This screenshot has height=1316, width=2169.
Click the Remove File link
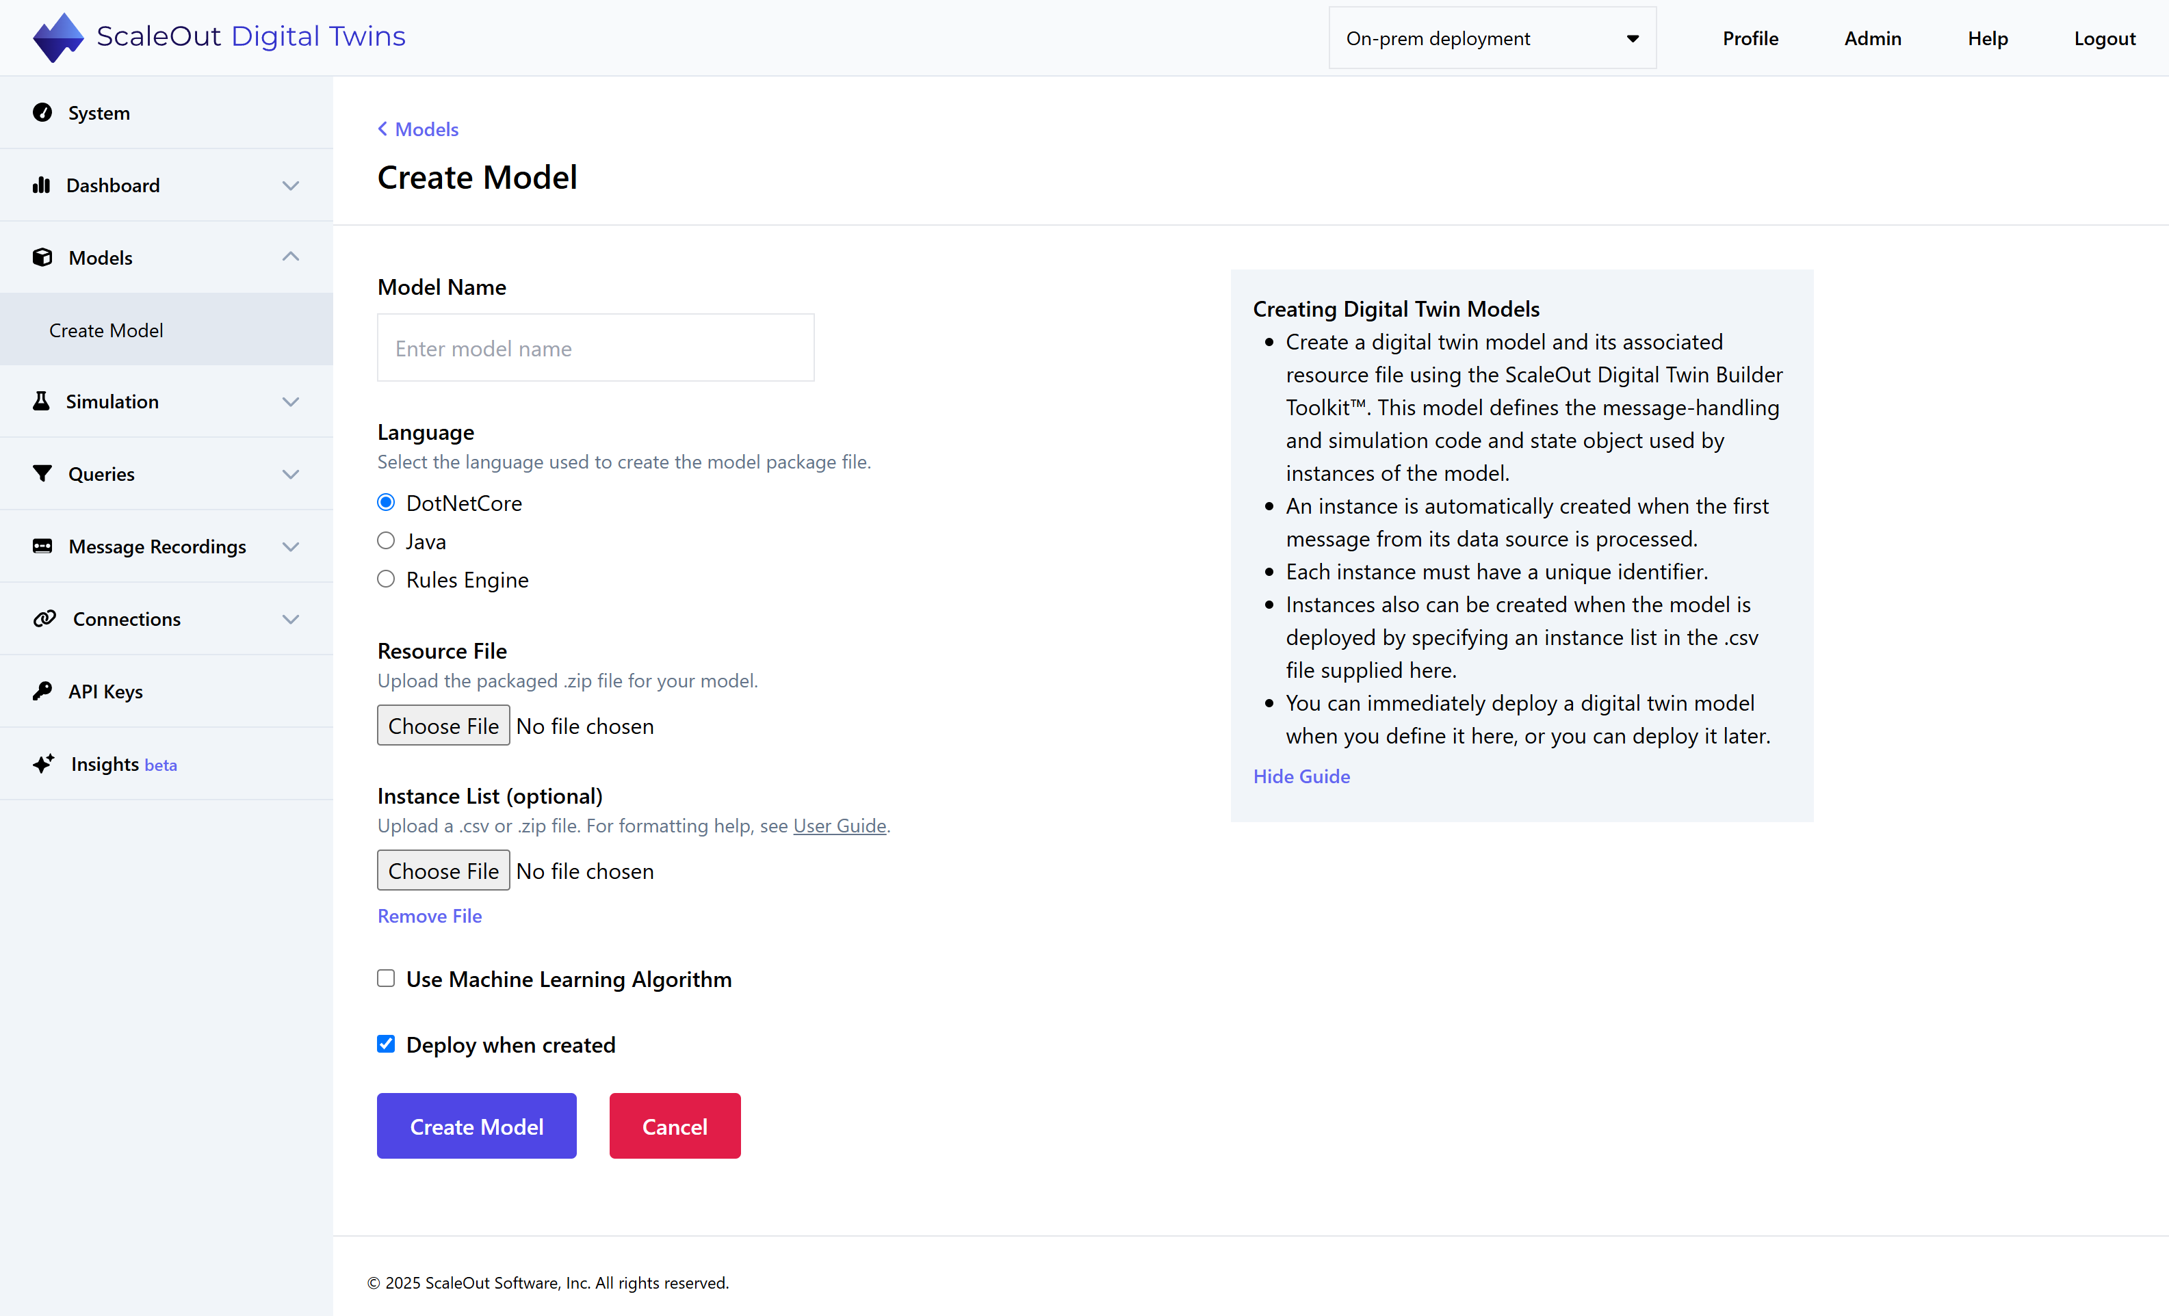[430, 916]
